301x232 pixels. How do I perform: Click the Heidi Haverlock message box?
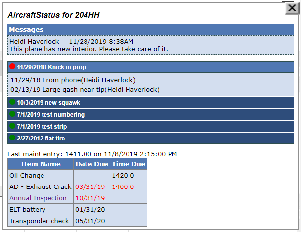click(x=151, y=45)
